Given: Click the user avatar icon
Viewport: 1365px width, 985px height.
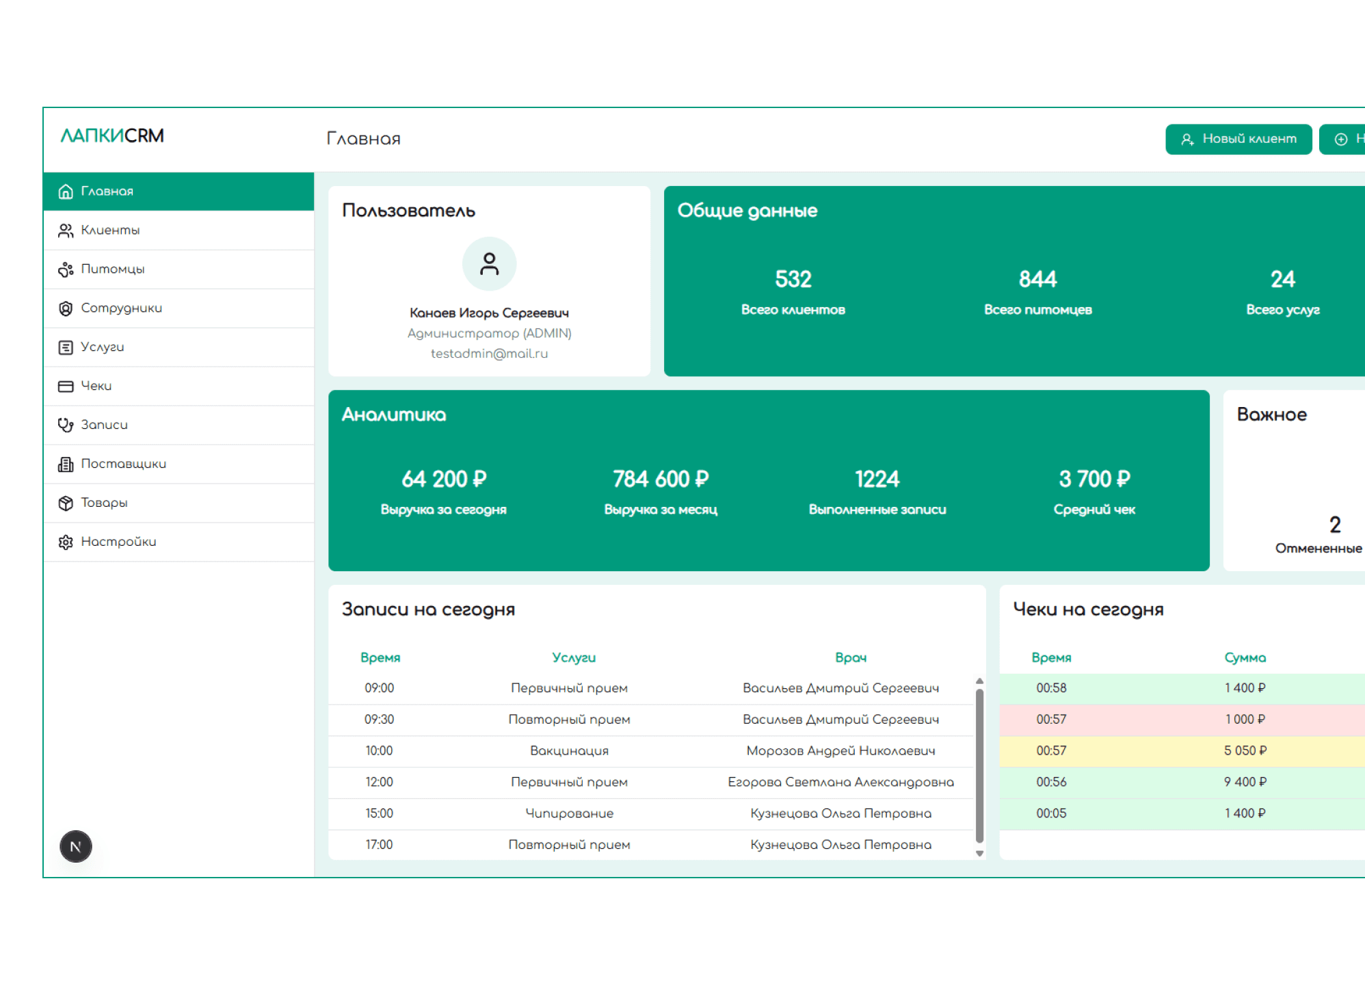Looking at the screenshot, I should tap(489, 264).
